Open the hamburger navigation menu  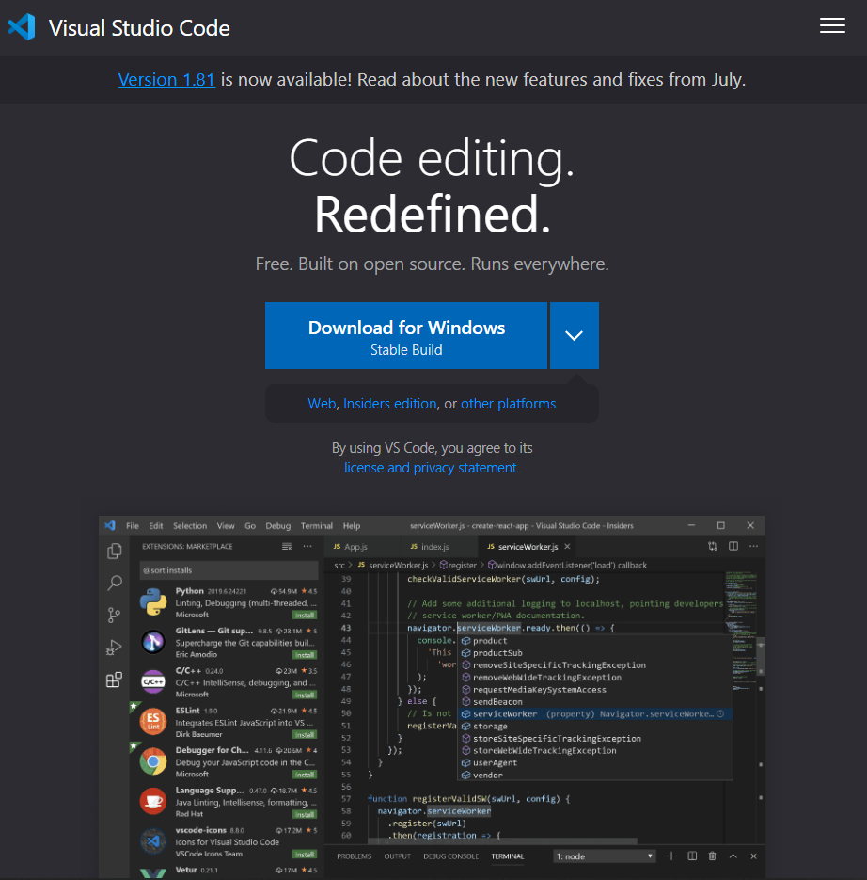[x=832, y=25]
